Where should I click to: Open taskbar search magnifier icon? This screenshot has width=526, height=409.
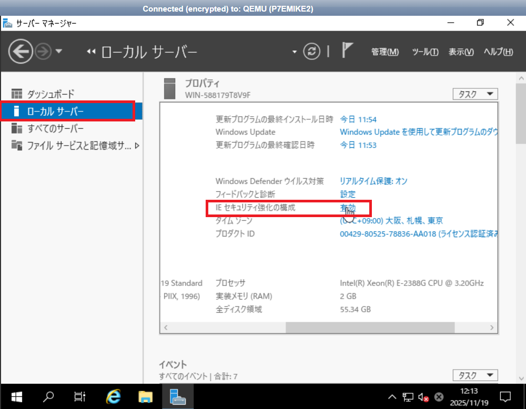coord(48,396)
